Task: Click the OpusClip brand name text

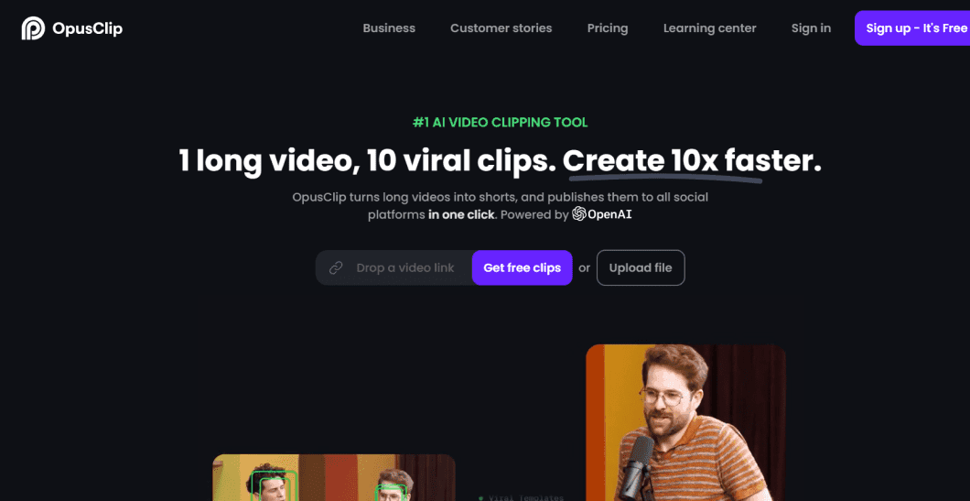Action: [x=87, y=28]
